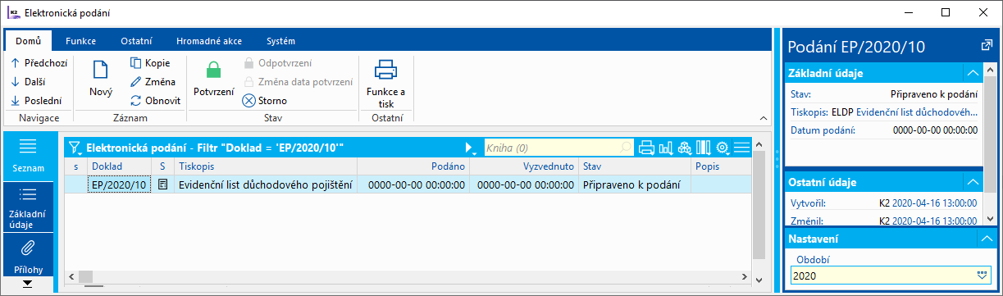Viewport: 1003px width, 296px height.
Task: Select the EP/2020/10 cell
Action: tap(120, 184)
